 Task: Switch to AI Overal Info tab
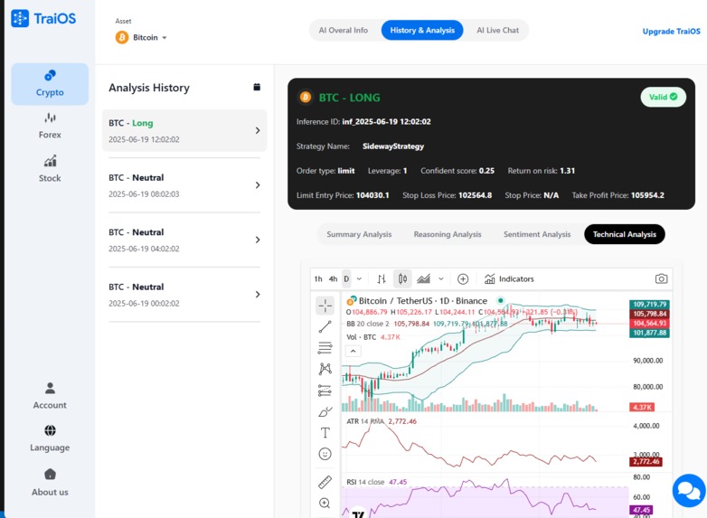[x=344, y=30]
